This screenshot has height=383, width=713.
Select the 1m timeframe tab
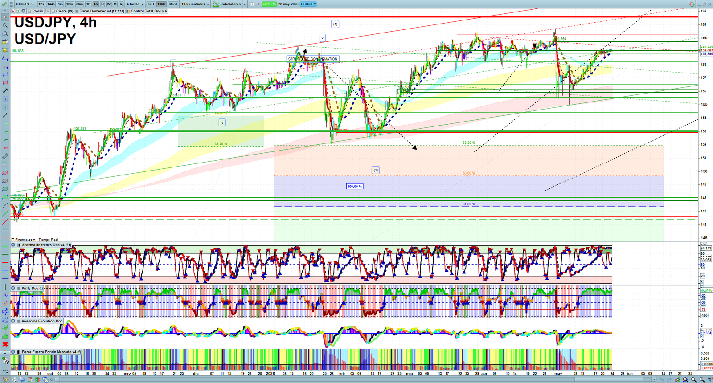[x=60, y=4]
